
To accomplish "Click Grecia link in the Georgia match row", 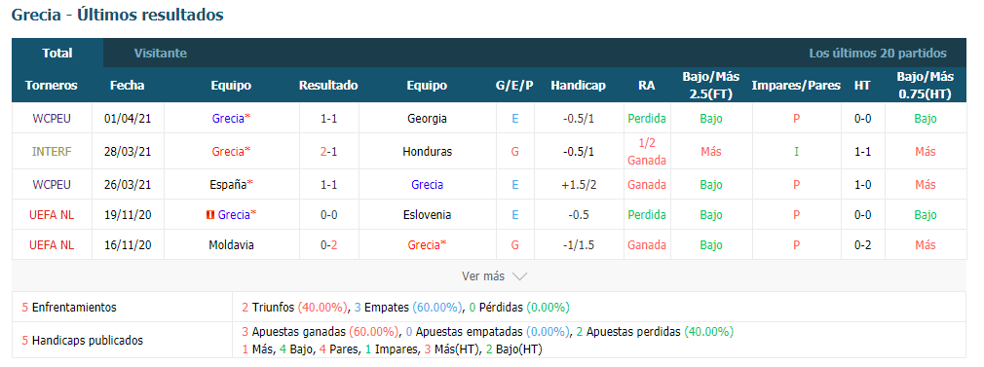I will click(x=228, y=118).
